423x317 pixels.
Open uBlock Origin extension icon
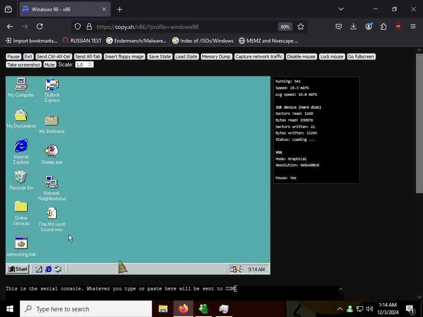click(398, 26)
